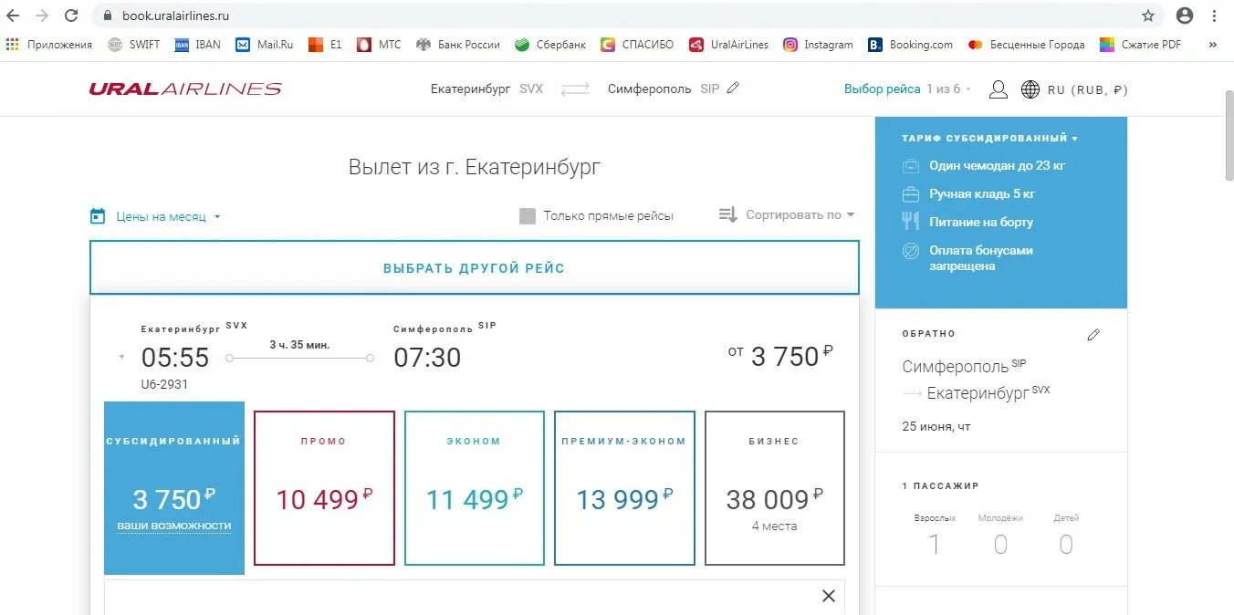Screen dimensions: 1234x615
Task: Swap route direction with the arrows icon
Action: tap(575, 89)
